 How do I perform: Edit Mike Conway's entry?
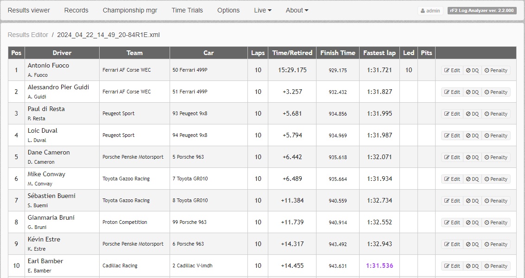[452, 179]
